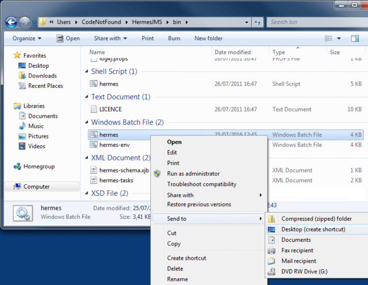This screenshot has width=368, height=285.
Task: Choose Cut in the context menu
Action: click(x=171, y=233)
